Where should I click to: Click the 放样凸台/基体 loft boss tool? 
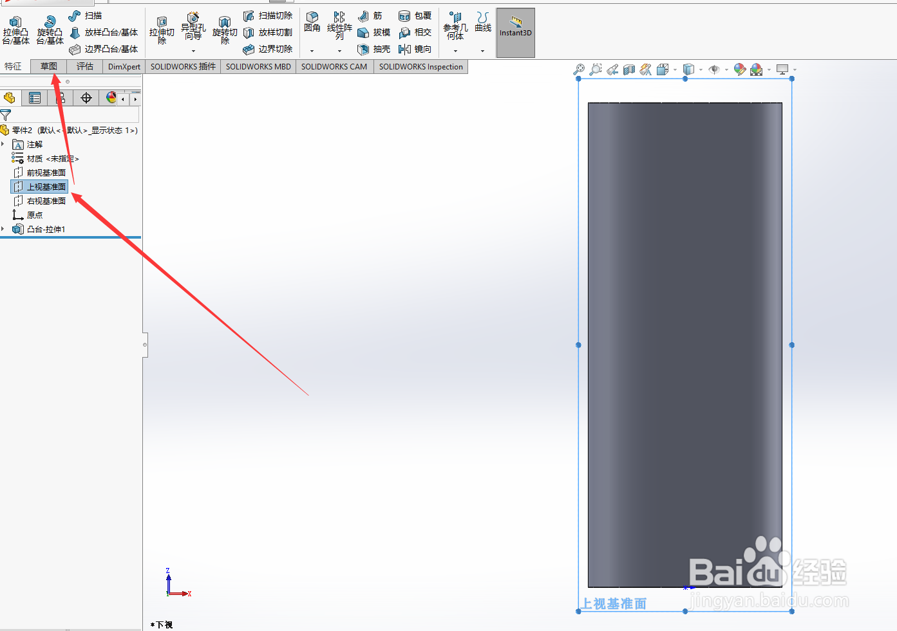click(x=104, y=32)
